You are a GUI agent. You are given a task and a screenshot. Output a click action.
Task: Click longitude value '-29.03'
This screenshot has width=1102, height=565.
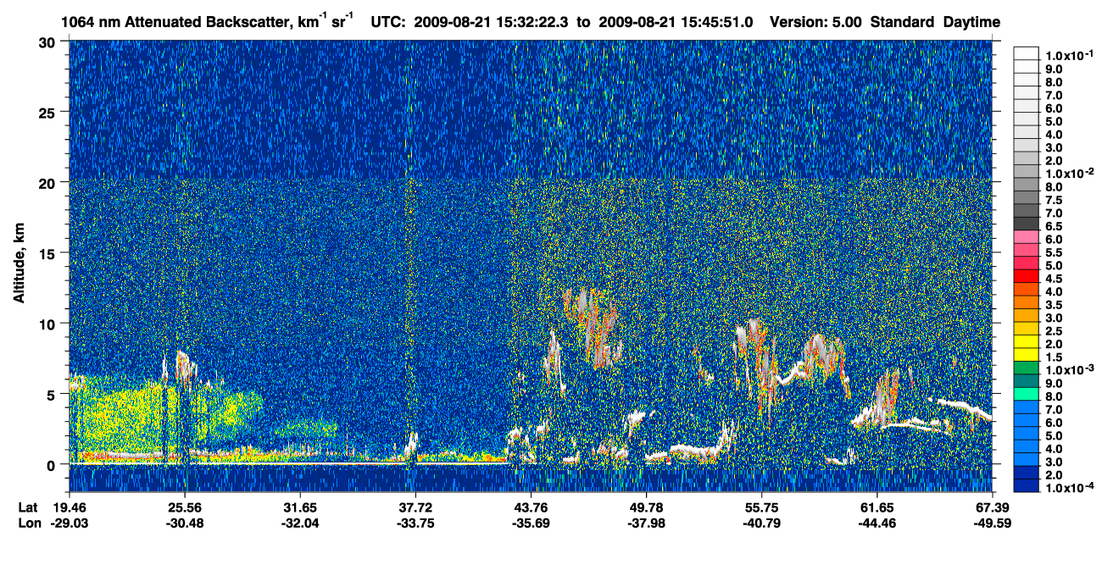[69, 523]
